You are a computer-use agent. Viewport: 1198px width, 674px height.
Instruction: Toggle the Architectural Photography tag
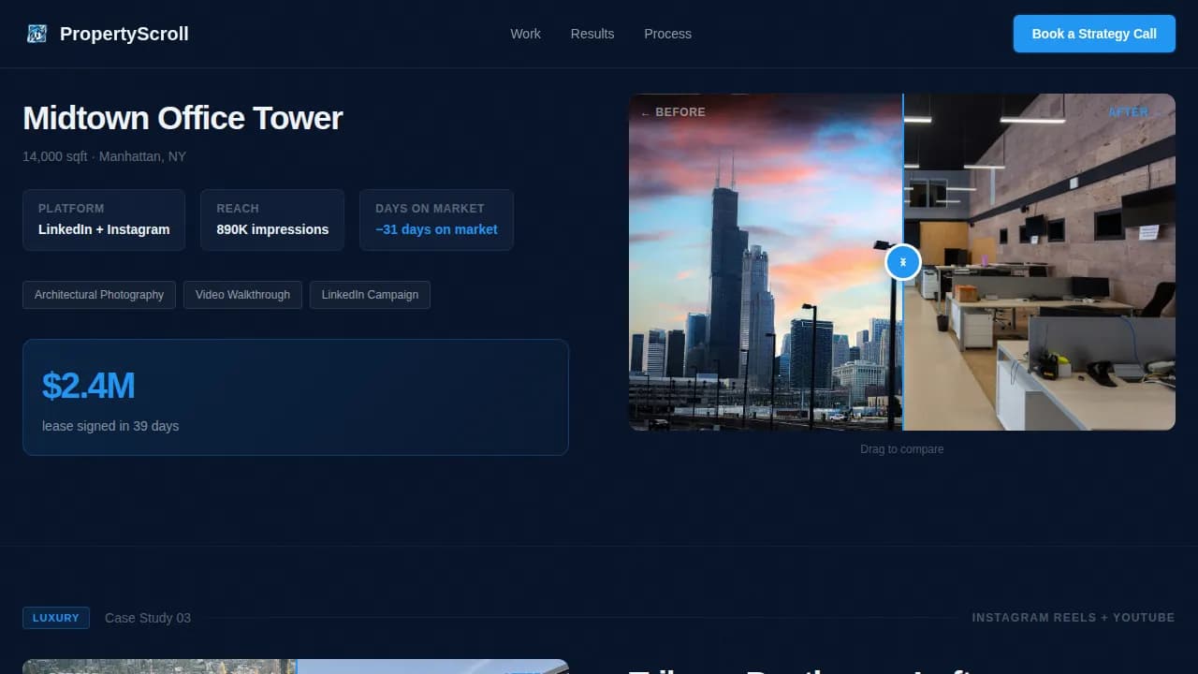click(99, 295)
